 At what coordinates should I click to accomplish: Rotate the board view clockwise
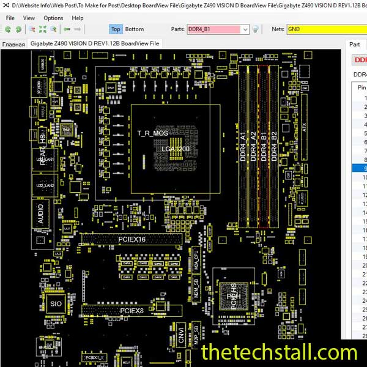coord(18,29)
